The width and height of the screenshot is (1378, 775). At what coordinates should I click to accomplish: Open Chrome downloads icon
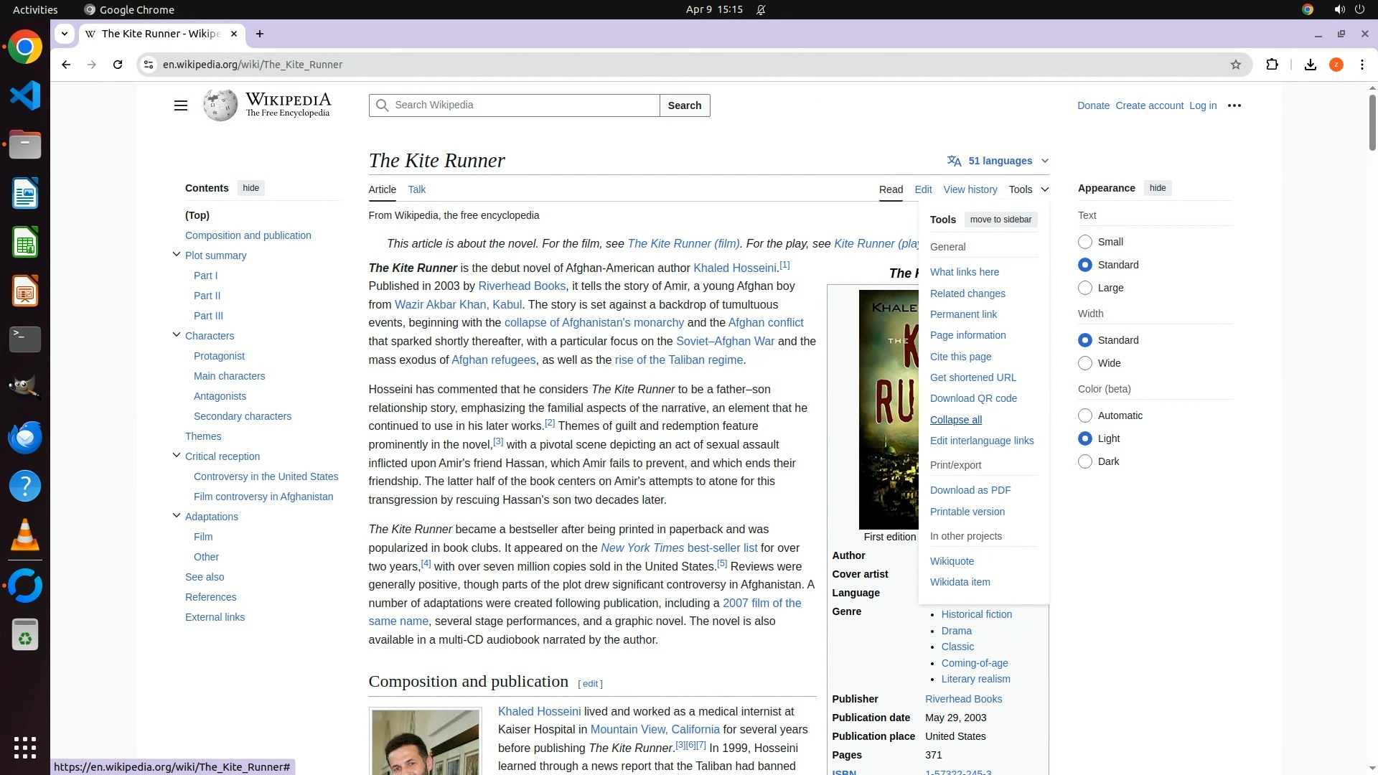(1310, 65)
